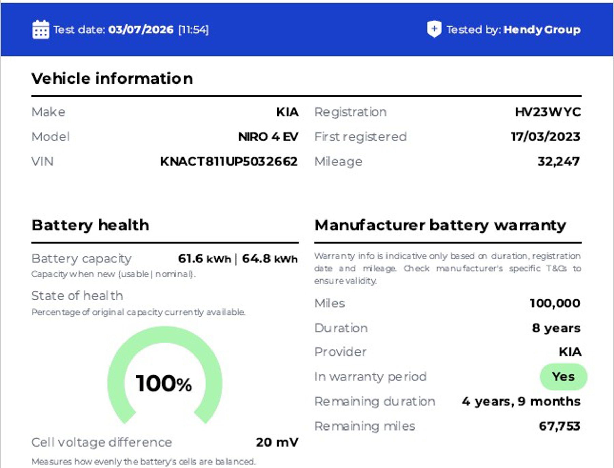614x468 pixels.
Task: Click the usable capacity 61.6 kWh
Action: click(204, 259)
